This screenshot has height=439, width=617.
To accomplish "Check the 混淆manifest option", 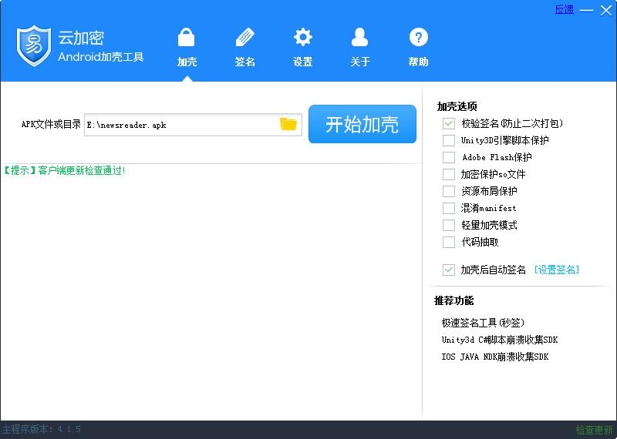I will pos(449,208).
